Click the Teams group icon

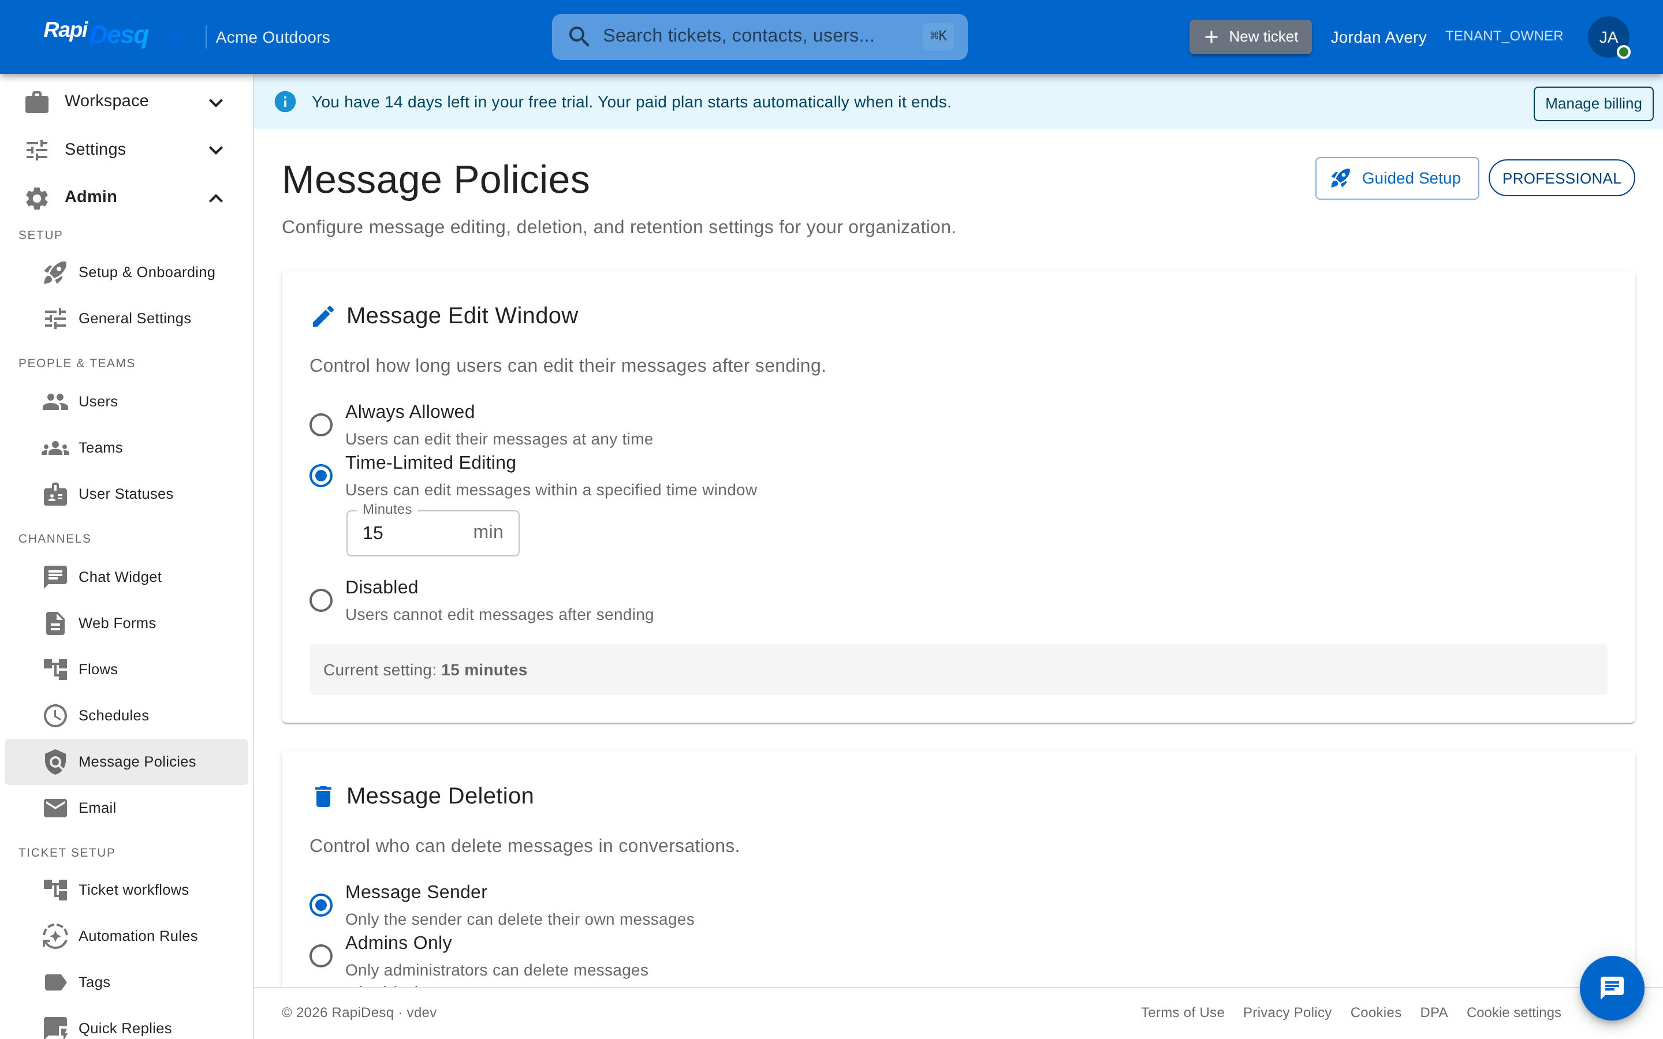(55, 448)
